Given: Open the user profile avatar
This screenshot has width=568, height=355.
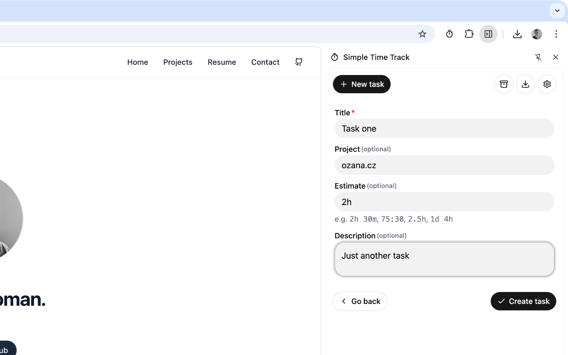Looking at the screenshot, I should 537,34.
